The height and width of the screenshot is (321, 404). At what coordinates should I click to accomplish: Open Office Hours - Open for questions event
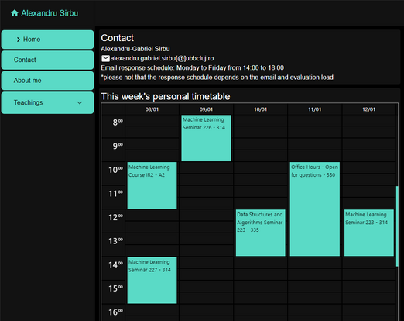pos(315,209)
